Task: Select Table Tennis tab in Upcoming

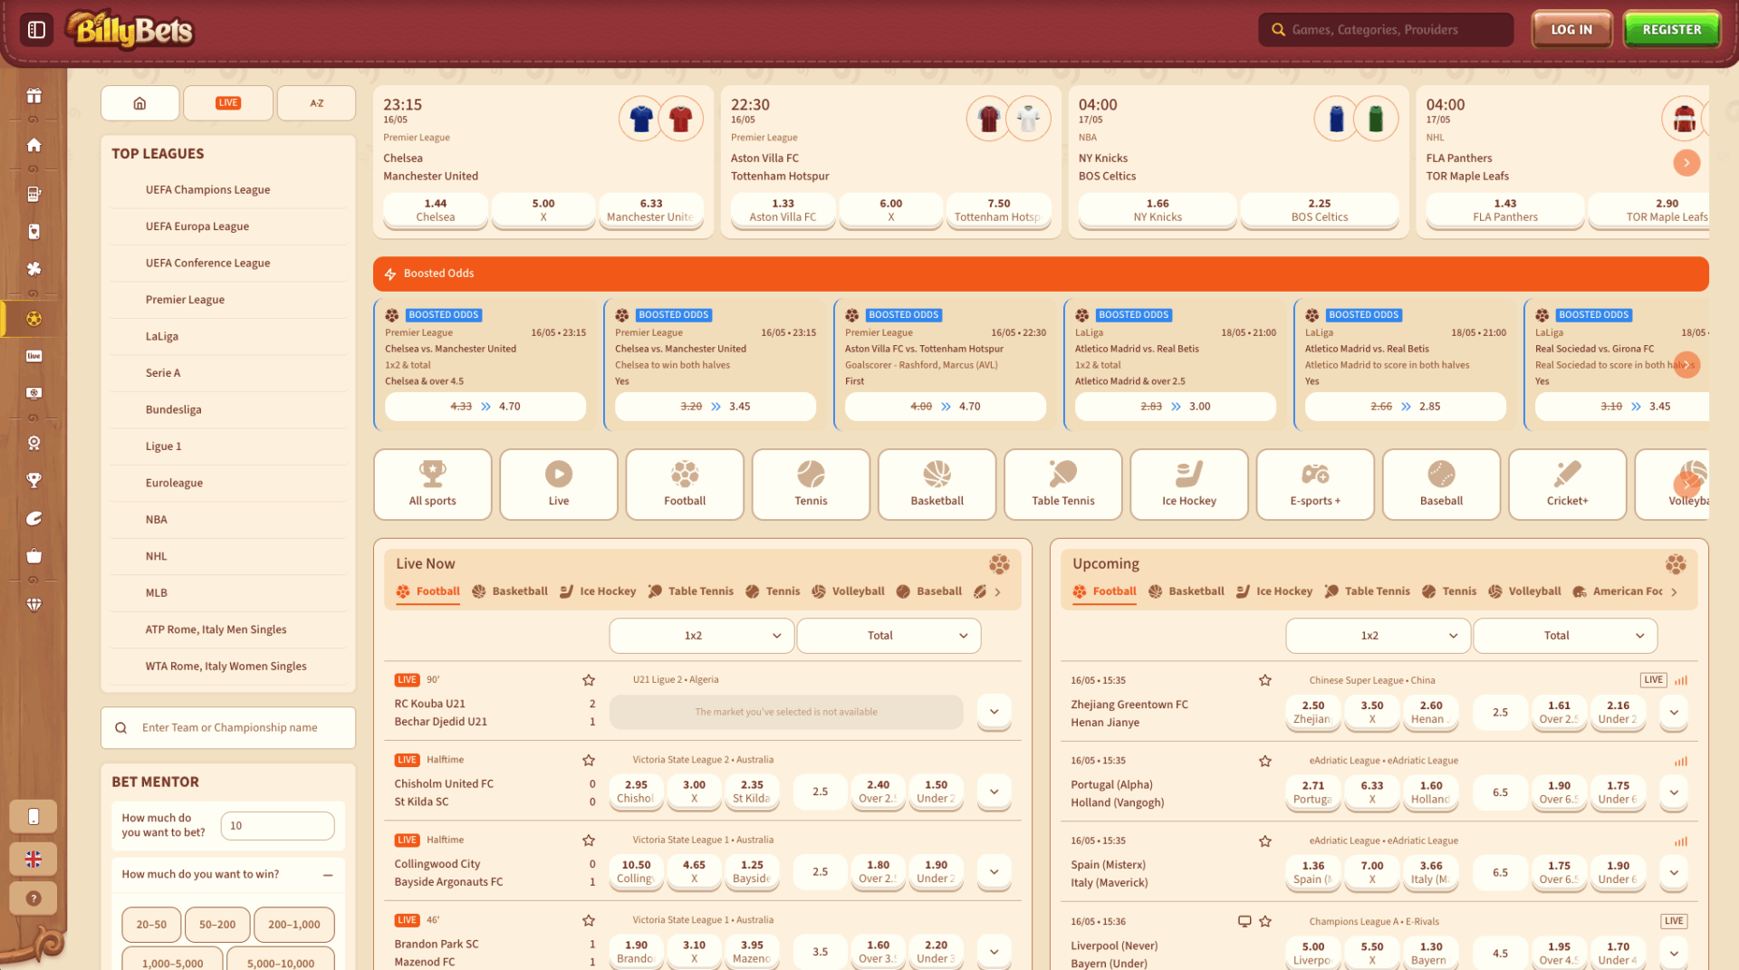Action: [1368, 591]
